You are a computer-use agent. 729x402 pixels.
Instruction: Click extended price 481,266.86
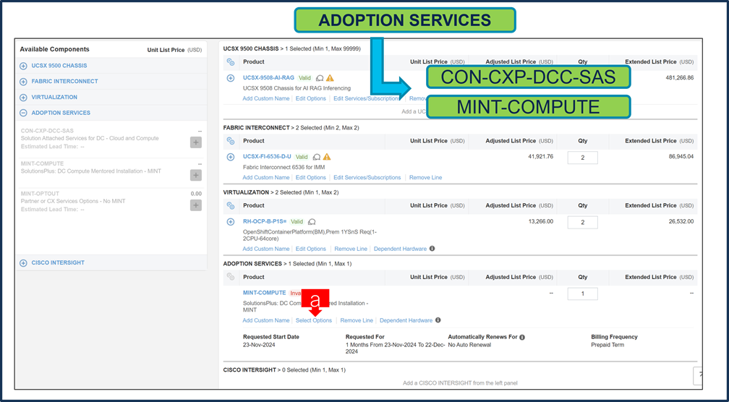click(x=679, y=78)
